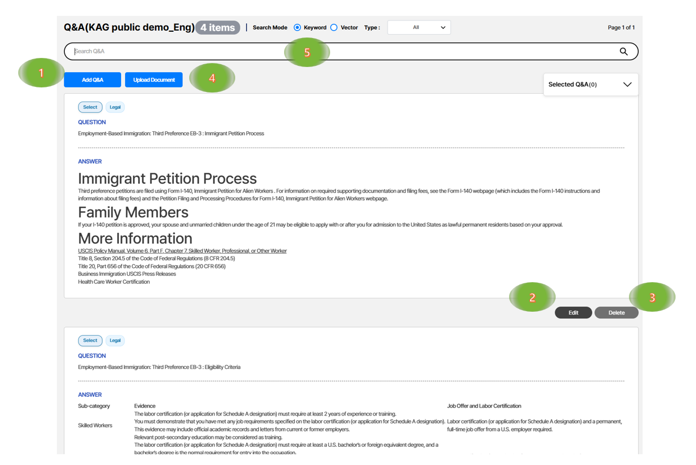Delete the Immigrant Petition Process Q&A
The width and height of the screenshot is (696, 465).
click(x=616, y=313)
